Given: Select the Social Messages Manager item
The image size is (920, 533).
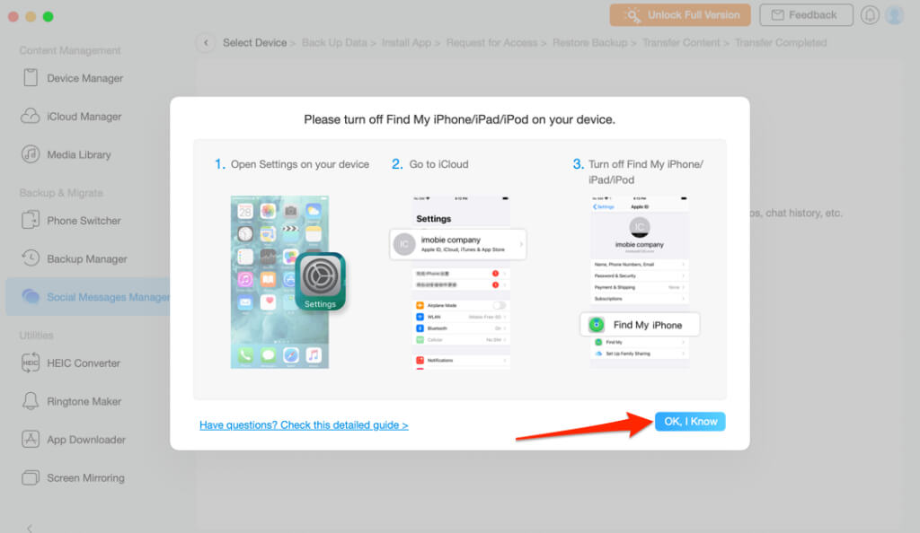Looking at the screenshot, I should point(88,297).
